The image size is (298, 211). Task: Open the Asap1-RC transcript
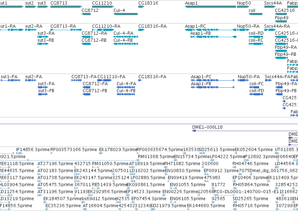pos(210,30)
